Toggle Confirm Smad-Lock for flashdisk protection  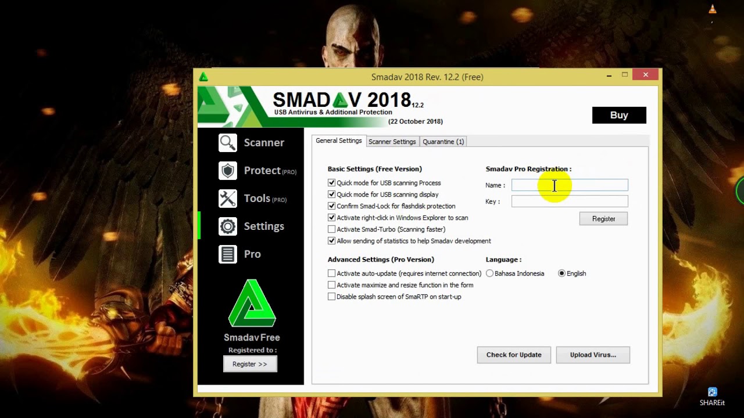click(331, 206)
